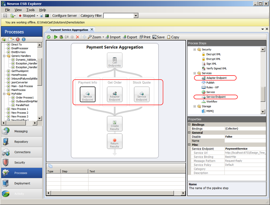Select Service Endpoint in Services list
The height and width of the screenshot is (205, 270).
click(x=216, y=97)
